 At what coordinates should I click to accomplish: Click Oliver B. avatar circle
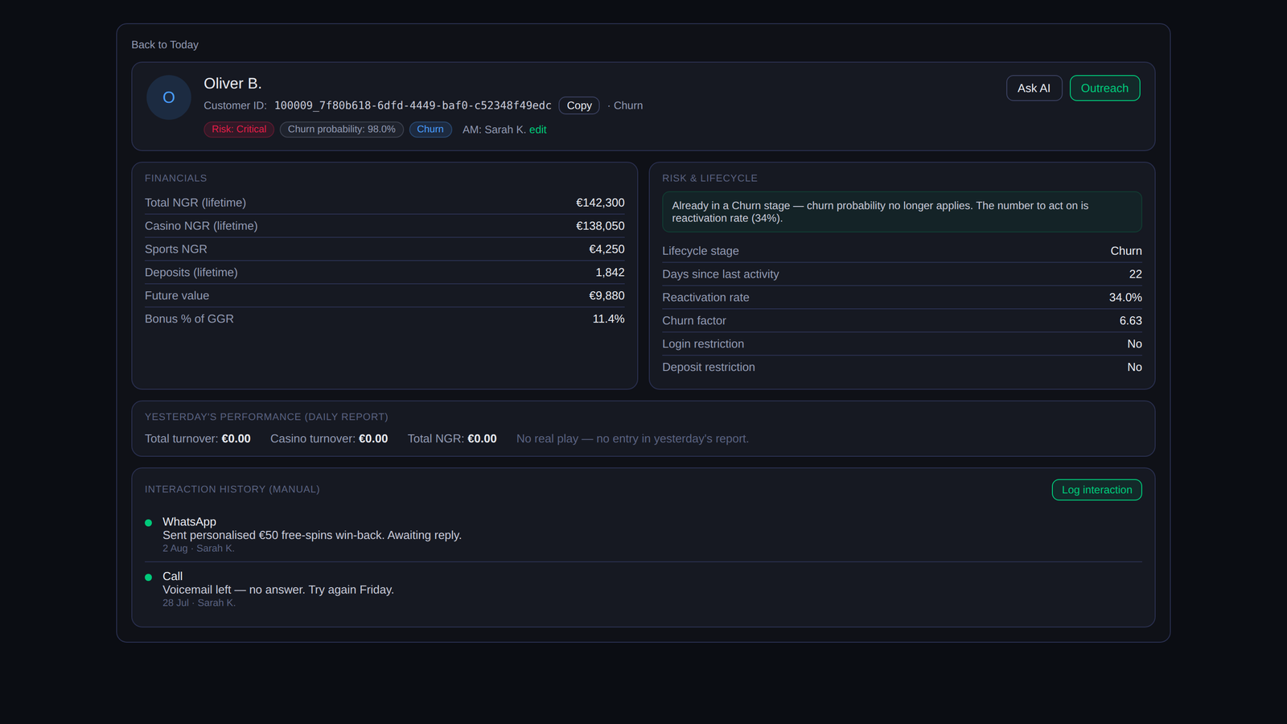169,97
